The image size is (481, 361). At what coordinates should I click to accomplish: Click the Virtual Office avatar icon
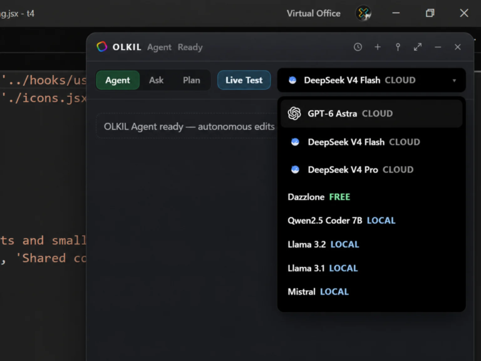pyautogui.click(x=363, y=13)
